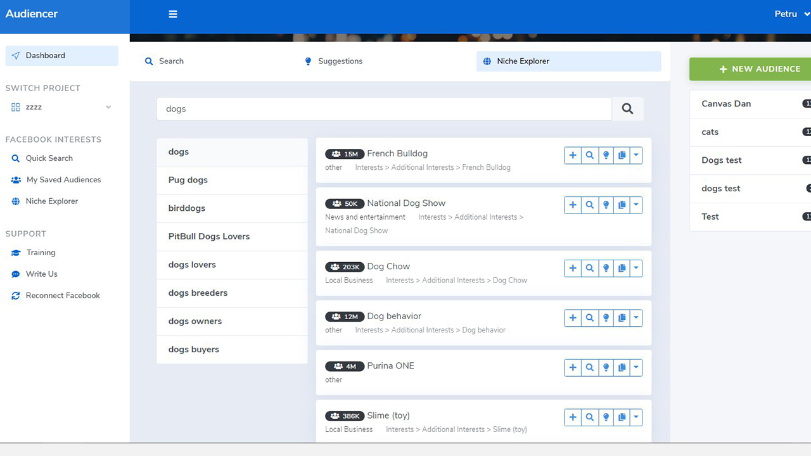Open dropdown arrow on French Bulldog row
811x456 pixels.
tap(636, 155)
